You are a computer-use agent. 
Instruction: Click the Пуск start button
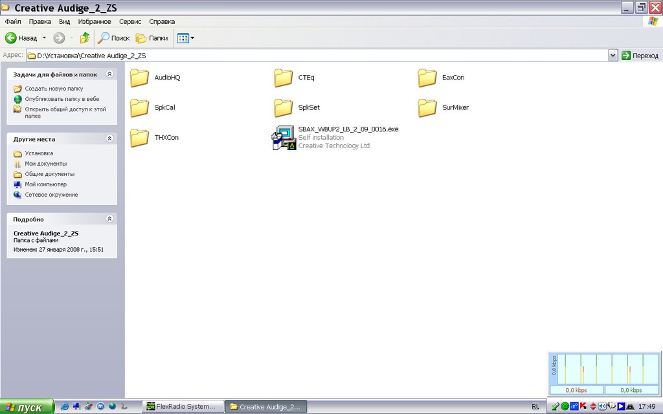tap(27, 407)
